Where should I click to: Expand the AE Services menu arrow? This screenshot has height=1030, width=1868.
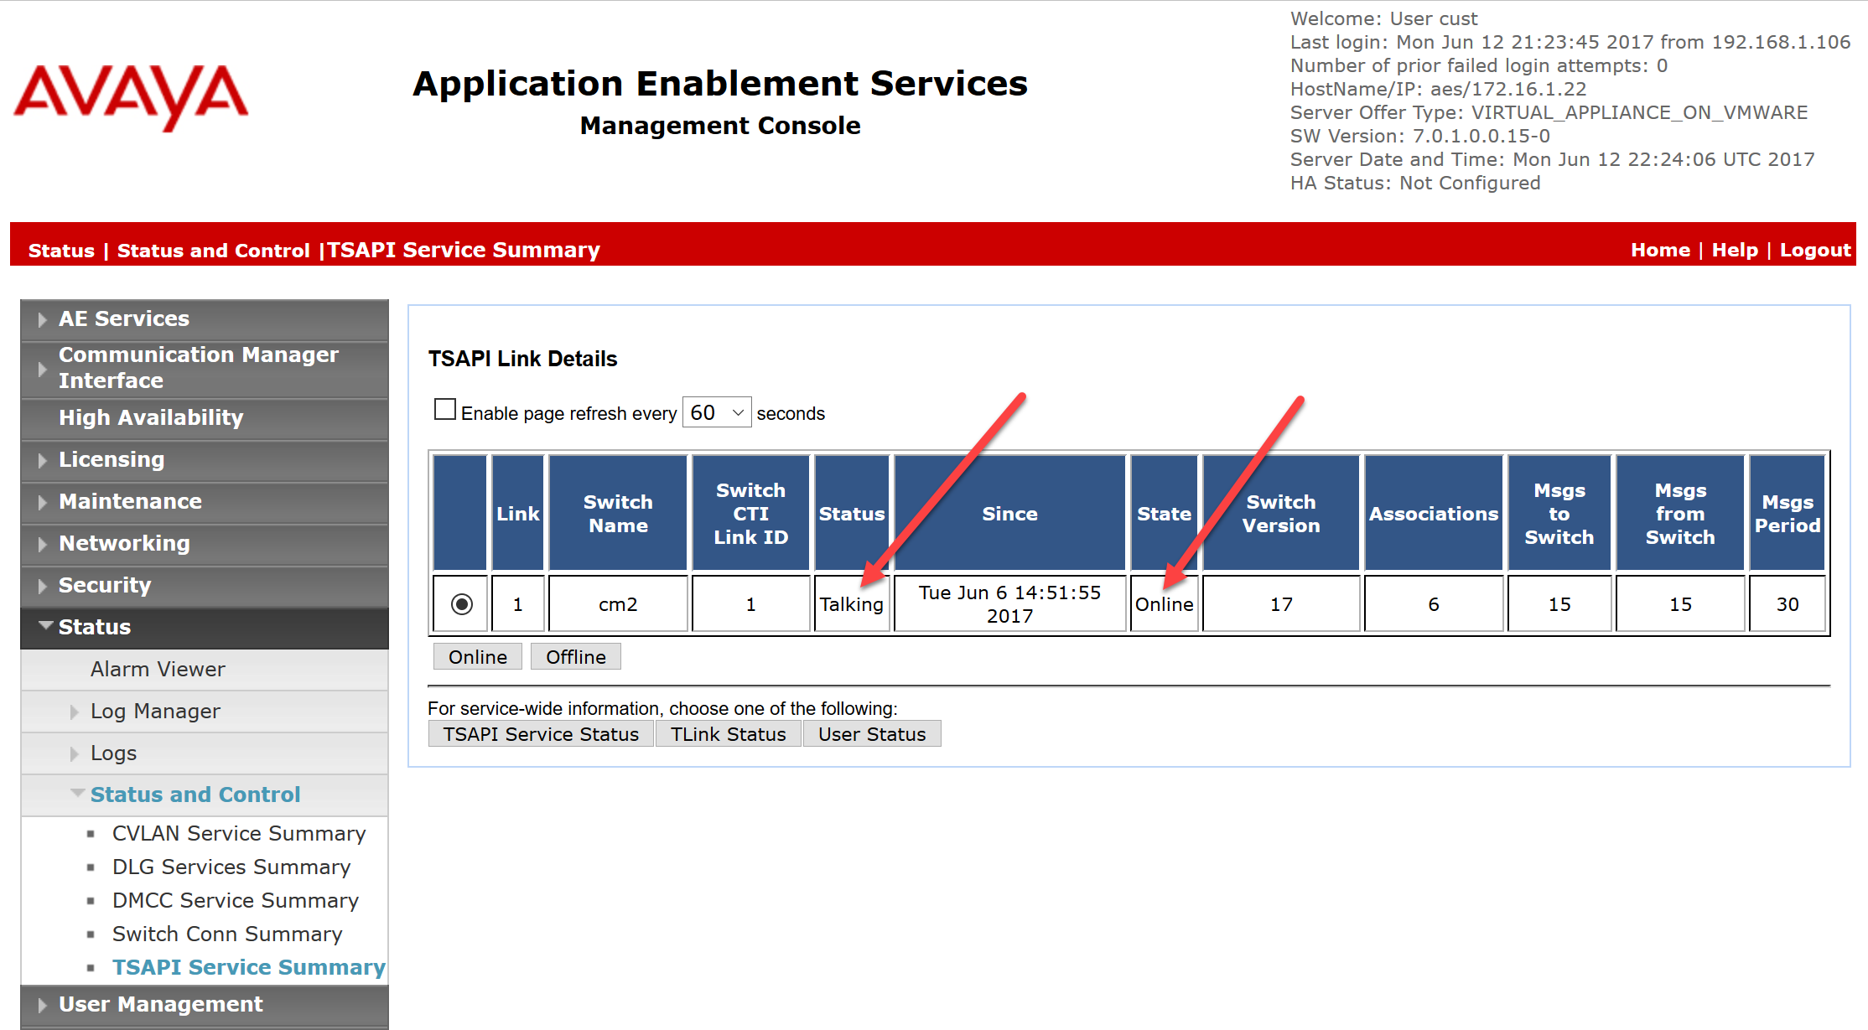42,319
